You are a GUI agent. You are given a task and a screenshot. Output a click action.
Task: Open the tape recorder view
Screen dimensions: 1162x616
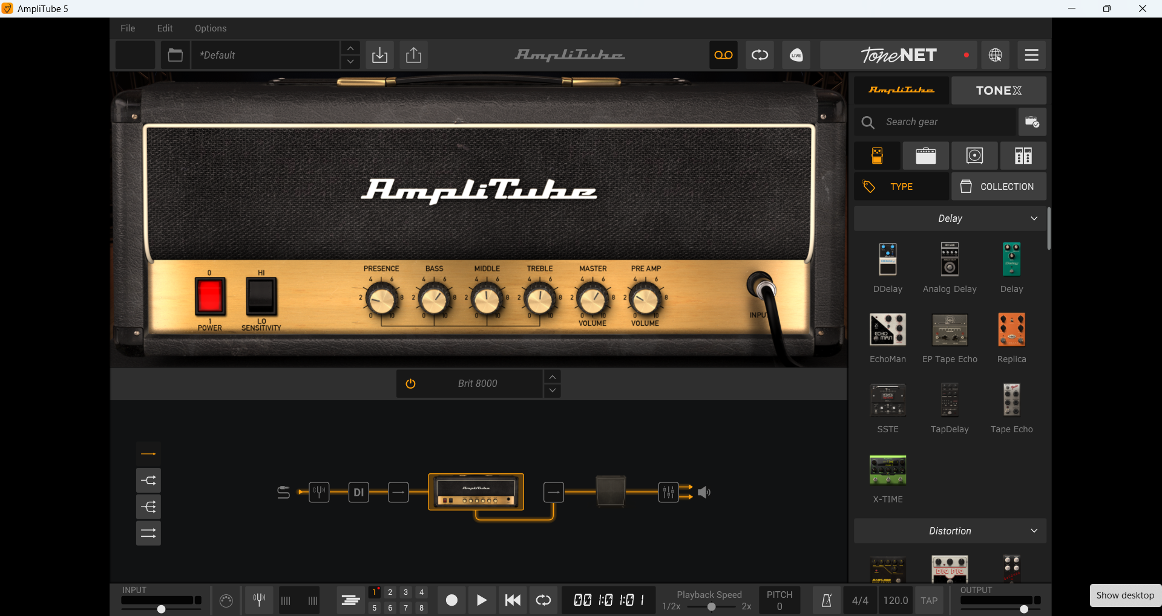(x=723, y=55)
